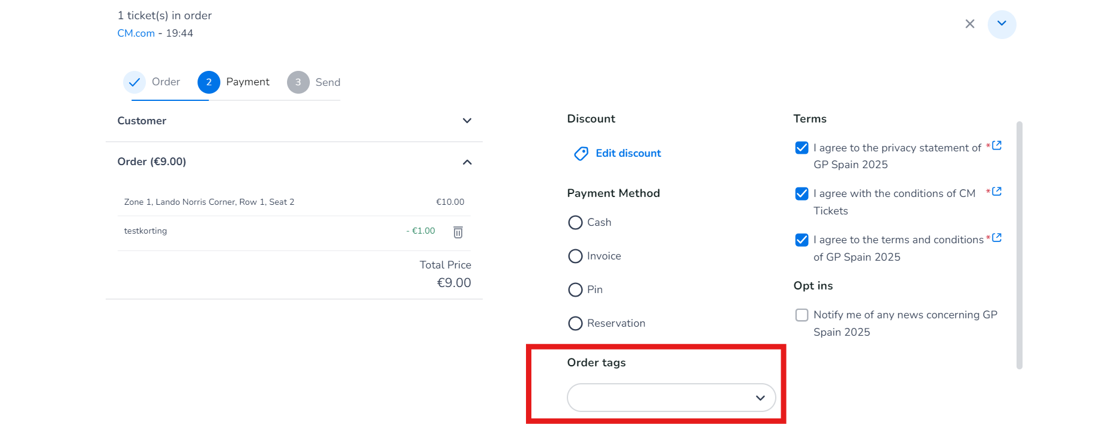The width and height of the screenshot is (1097, 424).
Task: Open GP Spain terms external link icon
Action: click(997, 238)
